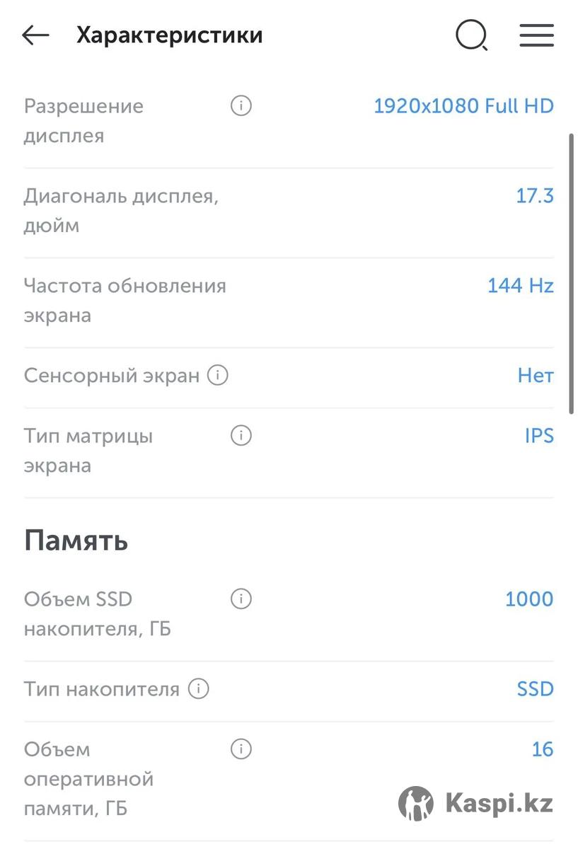Select the IPS matrix type link
Screen dimensions: 578x849
[x=539, y=436]
